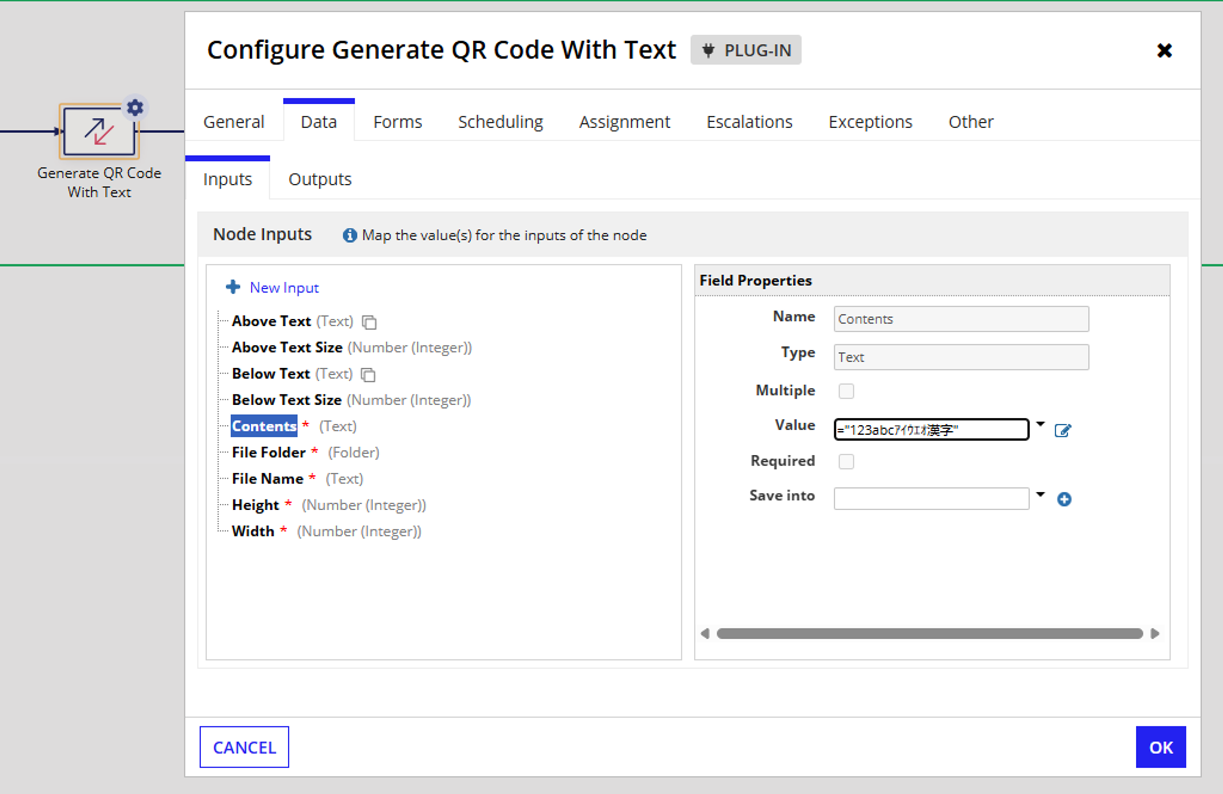
Task: Toggle the Multiple checkbox
Action: tap(846, 391)
